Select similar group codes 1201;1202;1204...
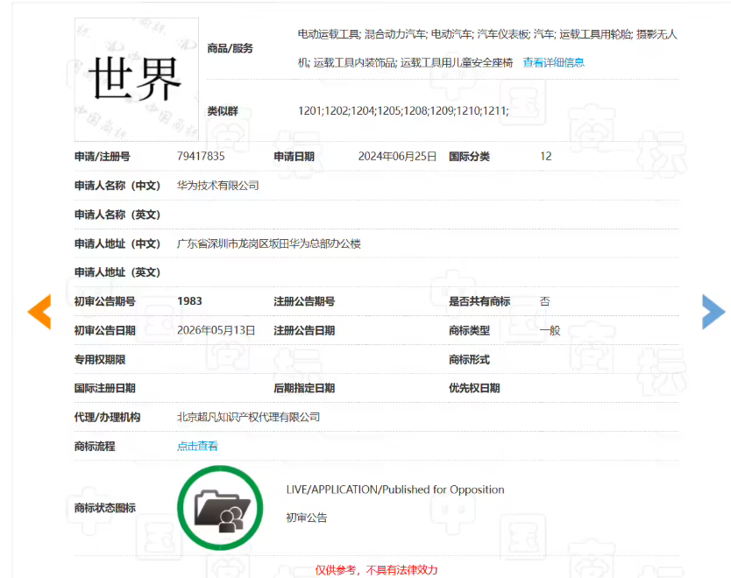 click(336, 111)
